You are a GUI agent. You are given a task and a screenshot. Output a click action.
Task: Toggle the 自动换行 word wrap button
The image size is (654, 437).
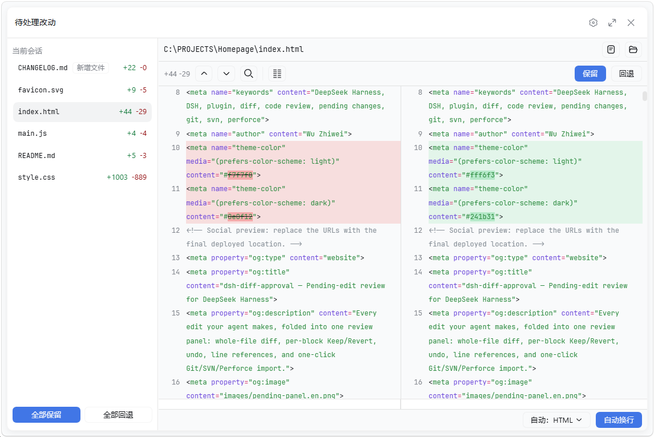coord(619,420)
